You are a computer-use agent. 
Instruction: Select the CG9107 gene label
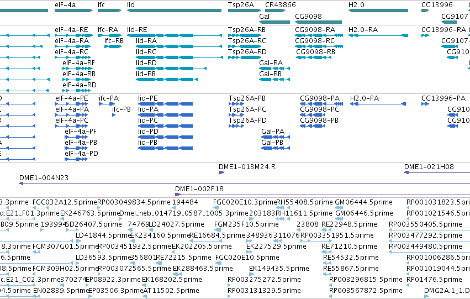click(x=455, y=17)
